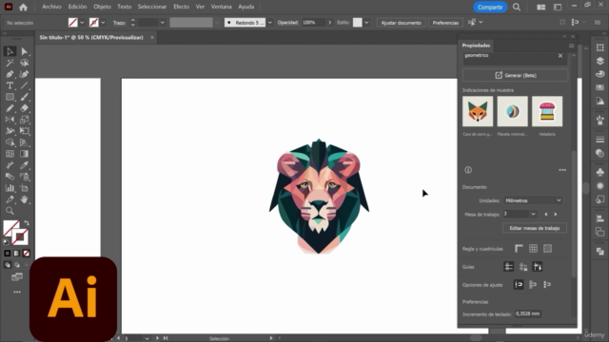This screenshot has width=609, height=342.
Task: Select the Line Segment tool
Action: 25,85
